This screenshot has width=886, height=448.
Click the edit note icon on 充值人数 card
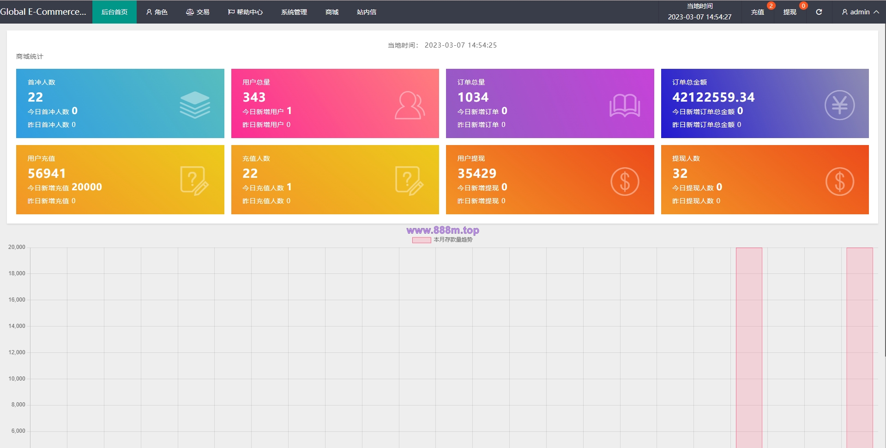tap(410, 181)
